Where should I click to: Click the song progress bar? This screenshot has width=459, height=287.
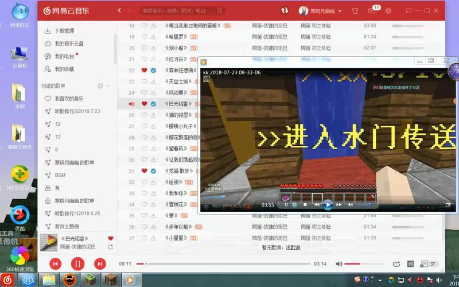223,264
